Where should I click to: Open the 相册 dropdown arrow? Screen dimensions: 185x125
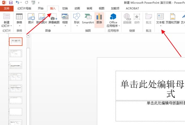click(65, 26)
